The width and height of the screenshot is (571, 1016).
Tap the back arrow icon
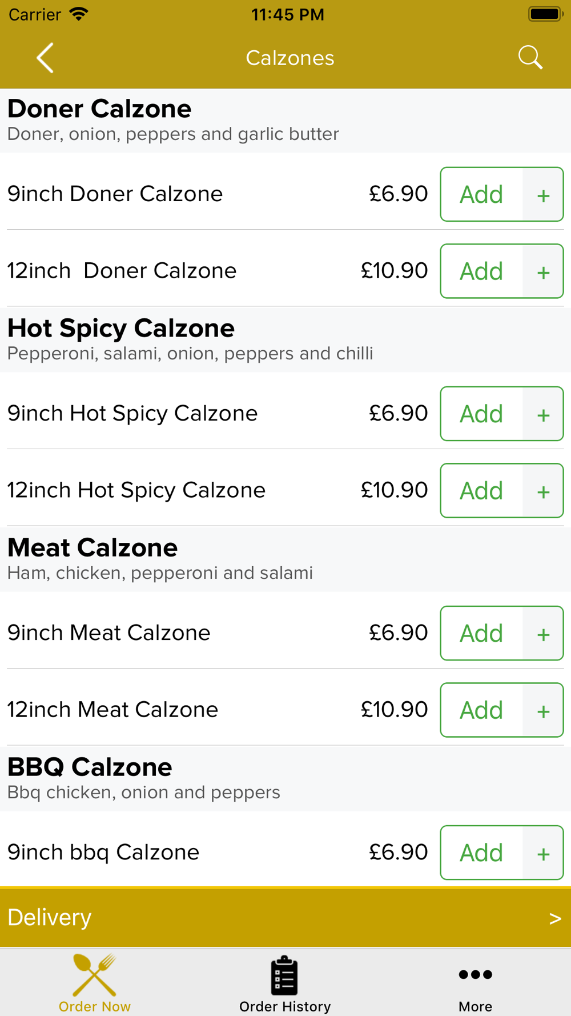(x=45, y=58)
